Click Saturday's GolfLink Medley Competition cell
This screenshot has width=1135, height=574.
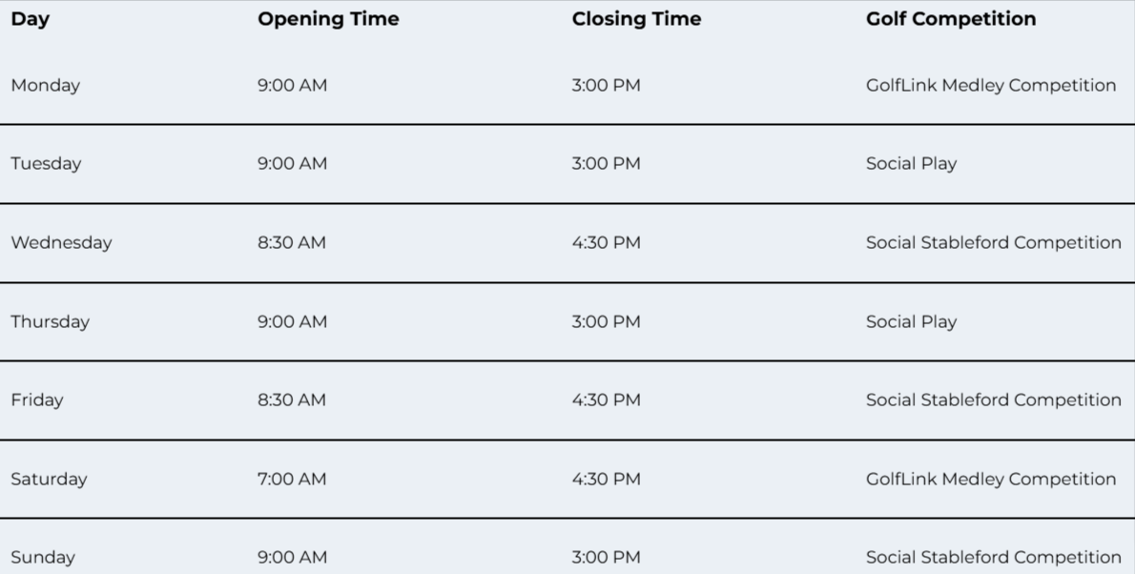991,479
